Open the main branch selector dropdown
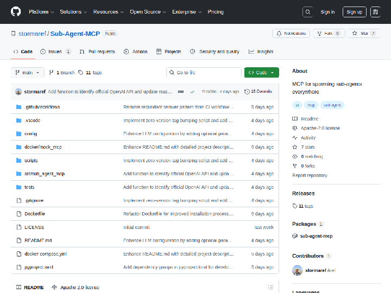391x293 pixels. (28, 73)
